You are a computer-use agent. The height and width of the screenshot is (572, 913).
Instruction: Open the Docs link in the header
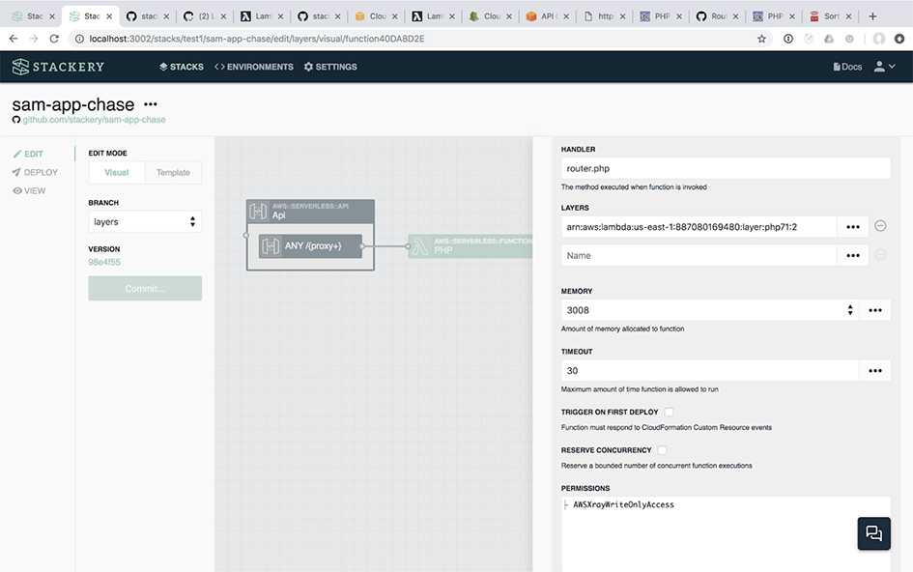pyautogui.click(x=847, y=67)
